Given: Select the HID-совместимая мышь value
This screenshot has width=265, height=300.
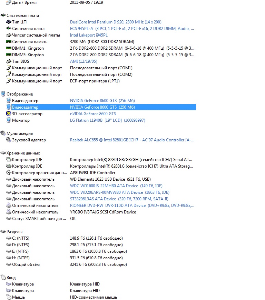Looking at the screenshot, I should (x=93, y=297).
